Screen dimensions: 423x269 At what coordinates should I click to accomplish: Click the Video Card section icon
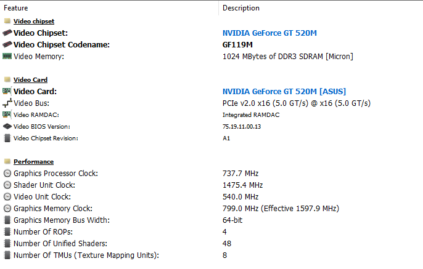click(7, 80)
